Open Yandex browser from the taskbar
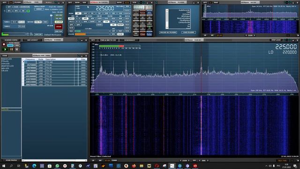 tap(65, 166)
